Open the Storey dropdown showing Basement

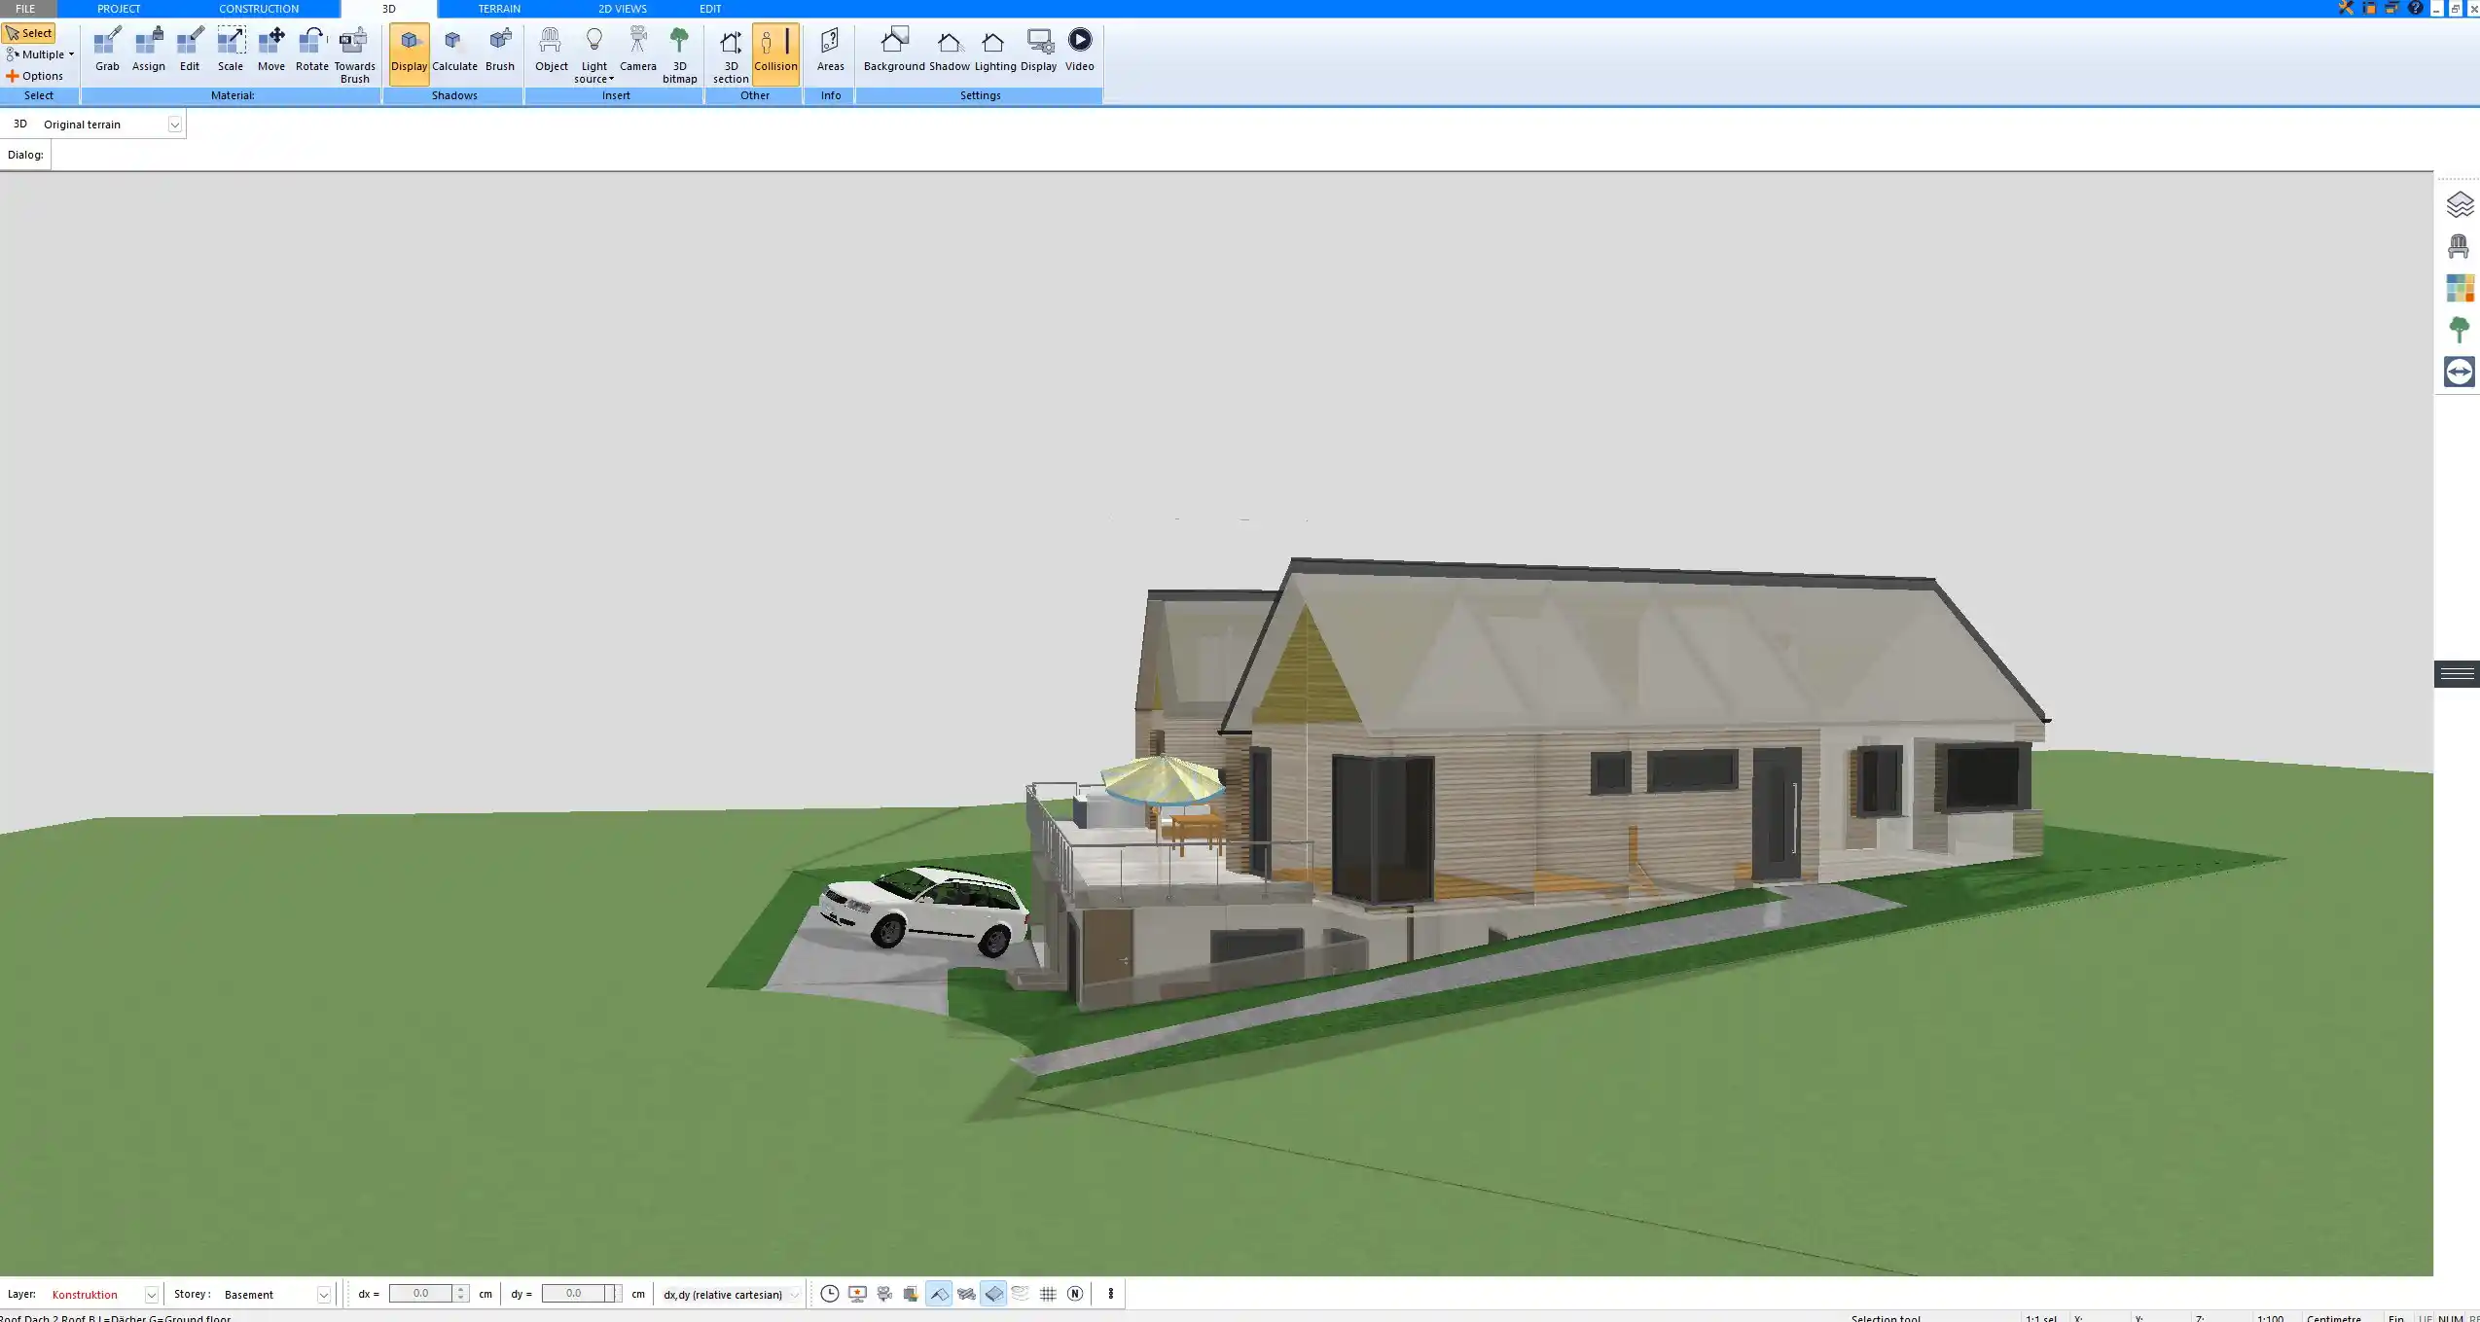click(x=321, y=1294)
